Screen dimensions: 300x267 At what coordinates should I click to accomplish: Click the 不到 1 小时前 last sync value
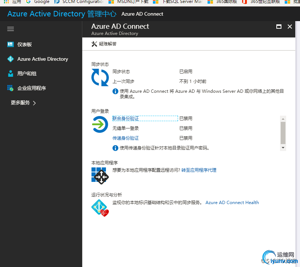point(193,81)
